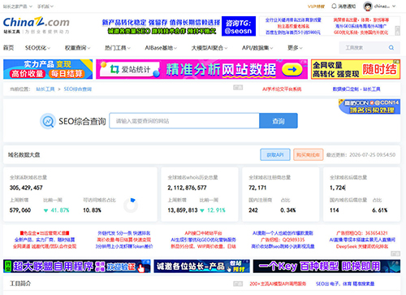406x295 pixels.
Task: Open the 200+主流AI模型API调用服务 link
Action: tap(278, 284)
